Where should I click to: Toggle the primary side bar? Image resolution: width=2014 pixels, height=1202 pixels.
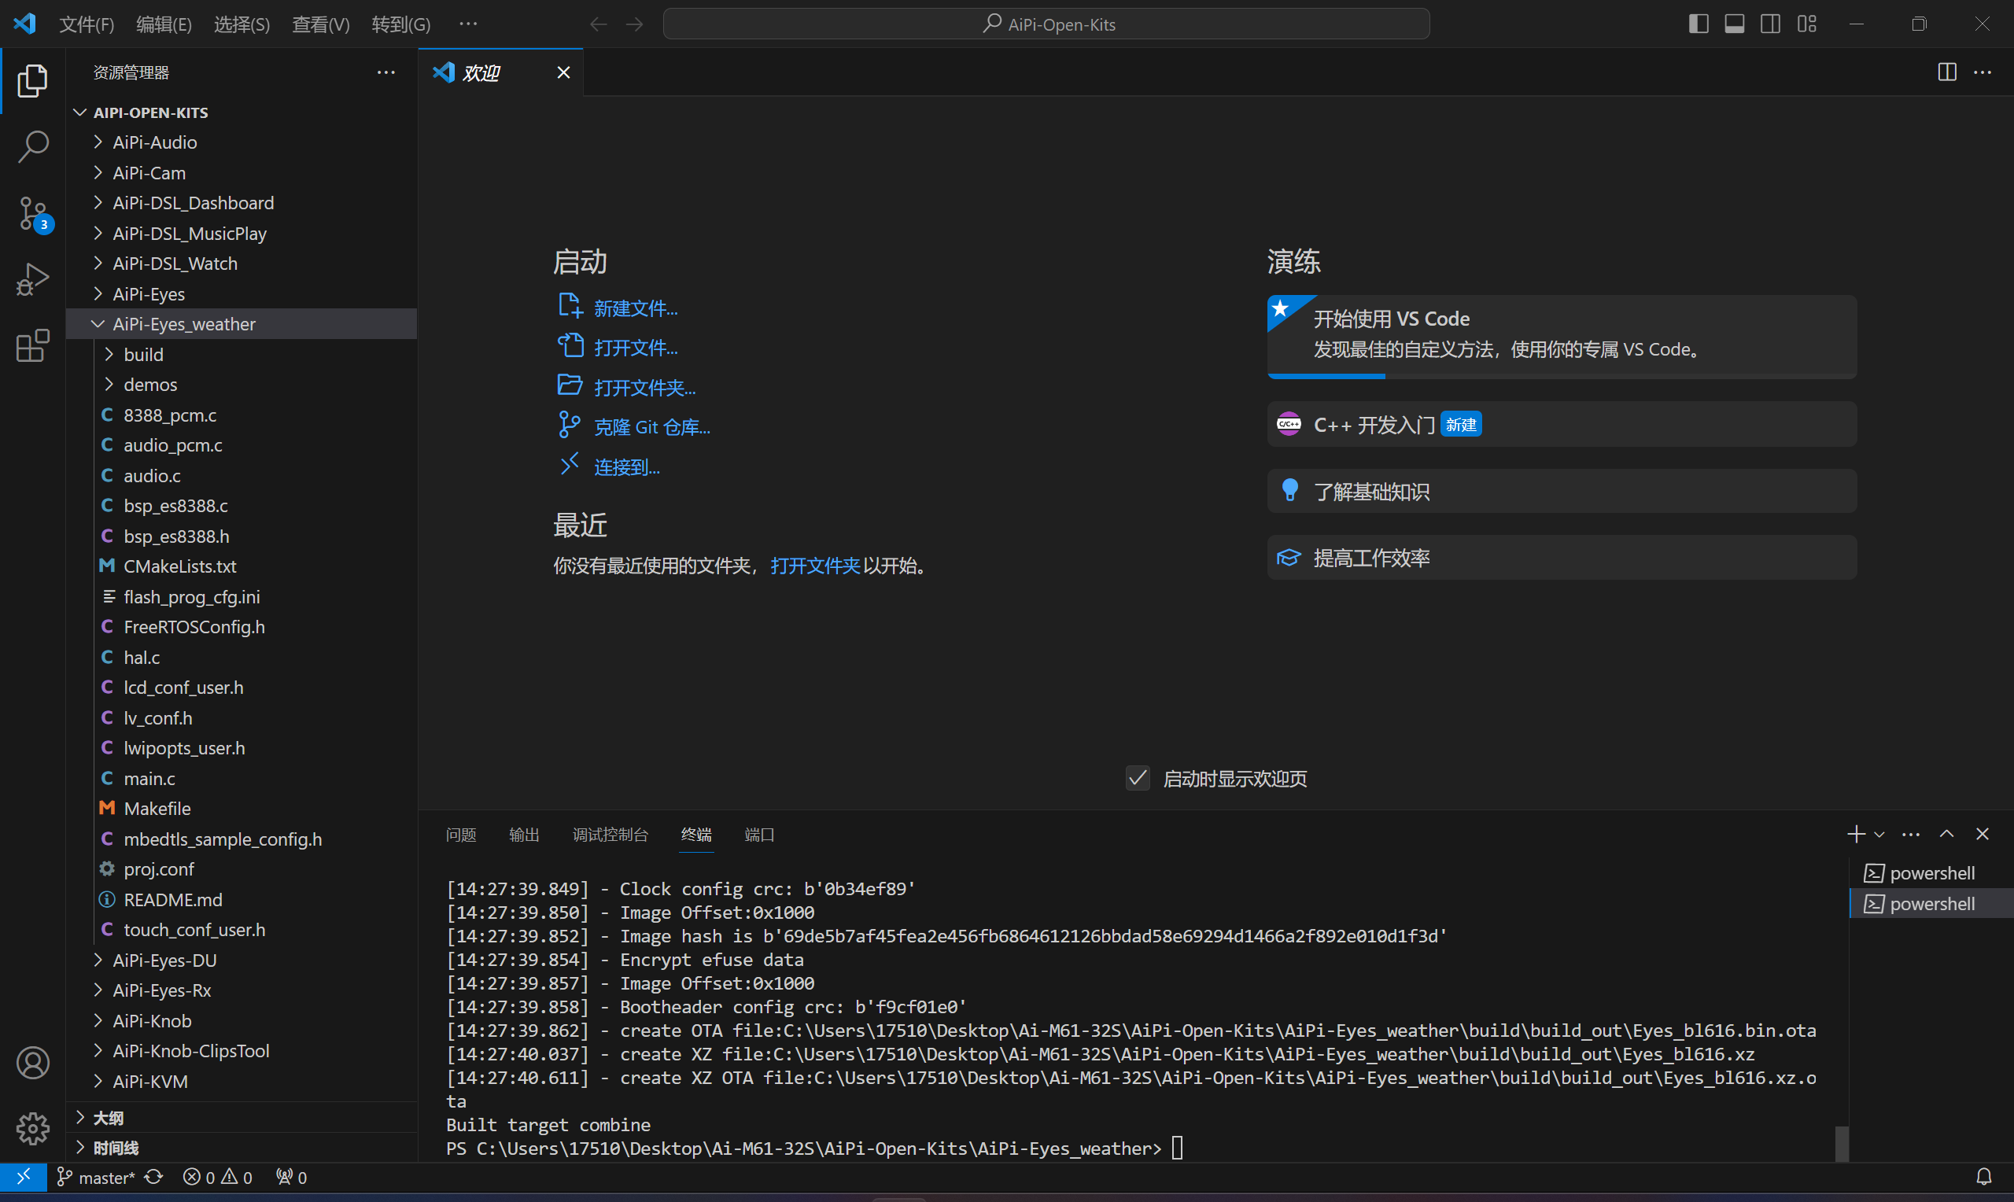point(1699,24)
